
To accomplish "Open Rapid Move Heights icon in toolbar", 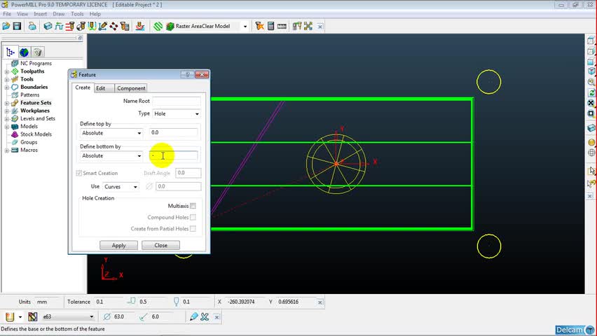I will (59, 27).
